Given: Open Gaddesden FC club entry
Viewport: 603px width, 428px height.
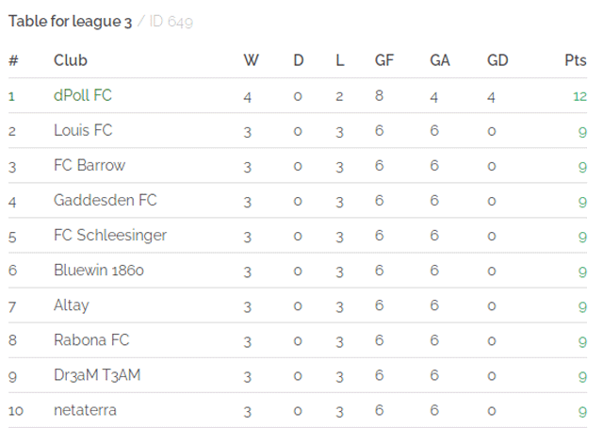Looking at the screenshot, I should 106,200.
